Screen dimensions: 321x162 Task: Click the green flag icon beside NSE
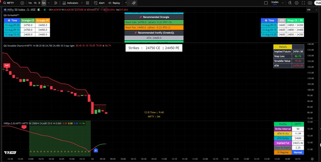click(x=39, y=10)
